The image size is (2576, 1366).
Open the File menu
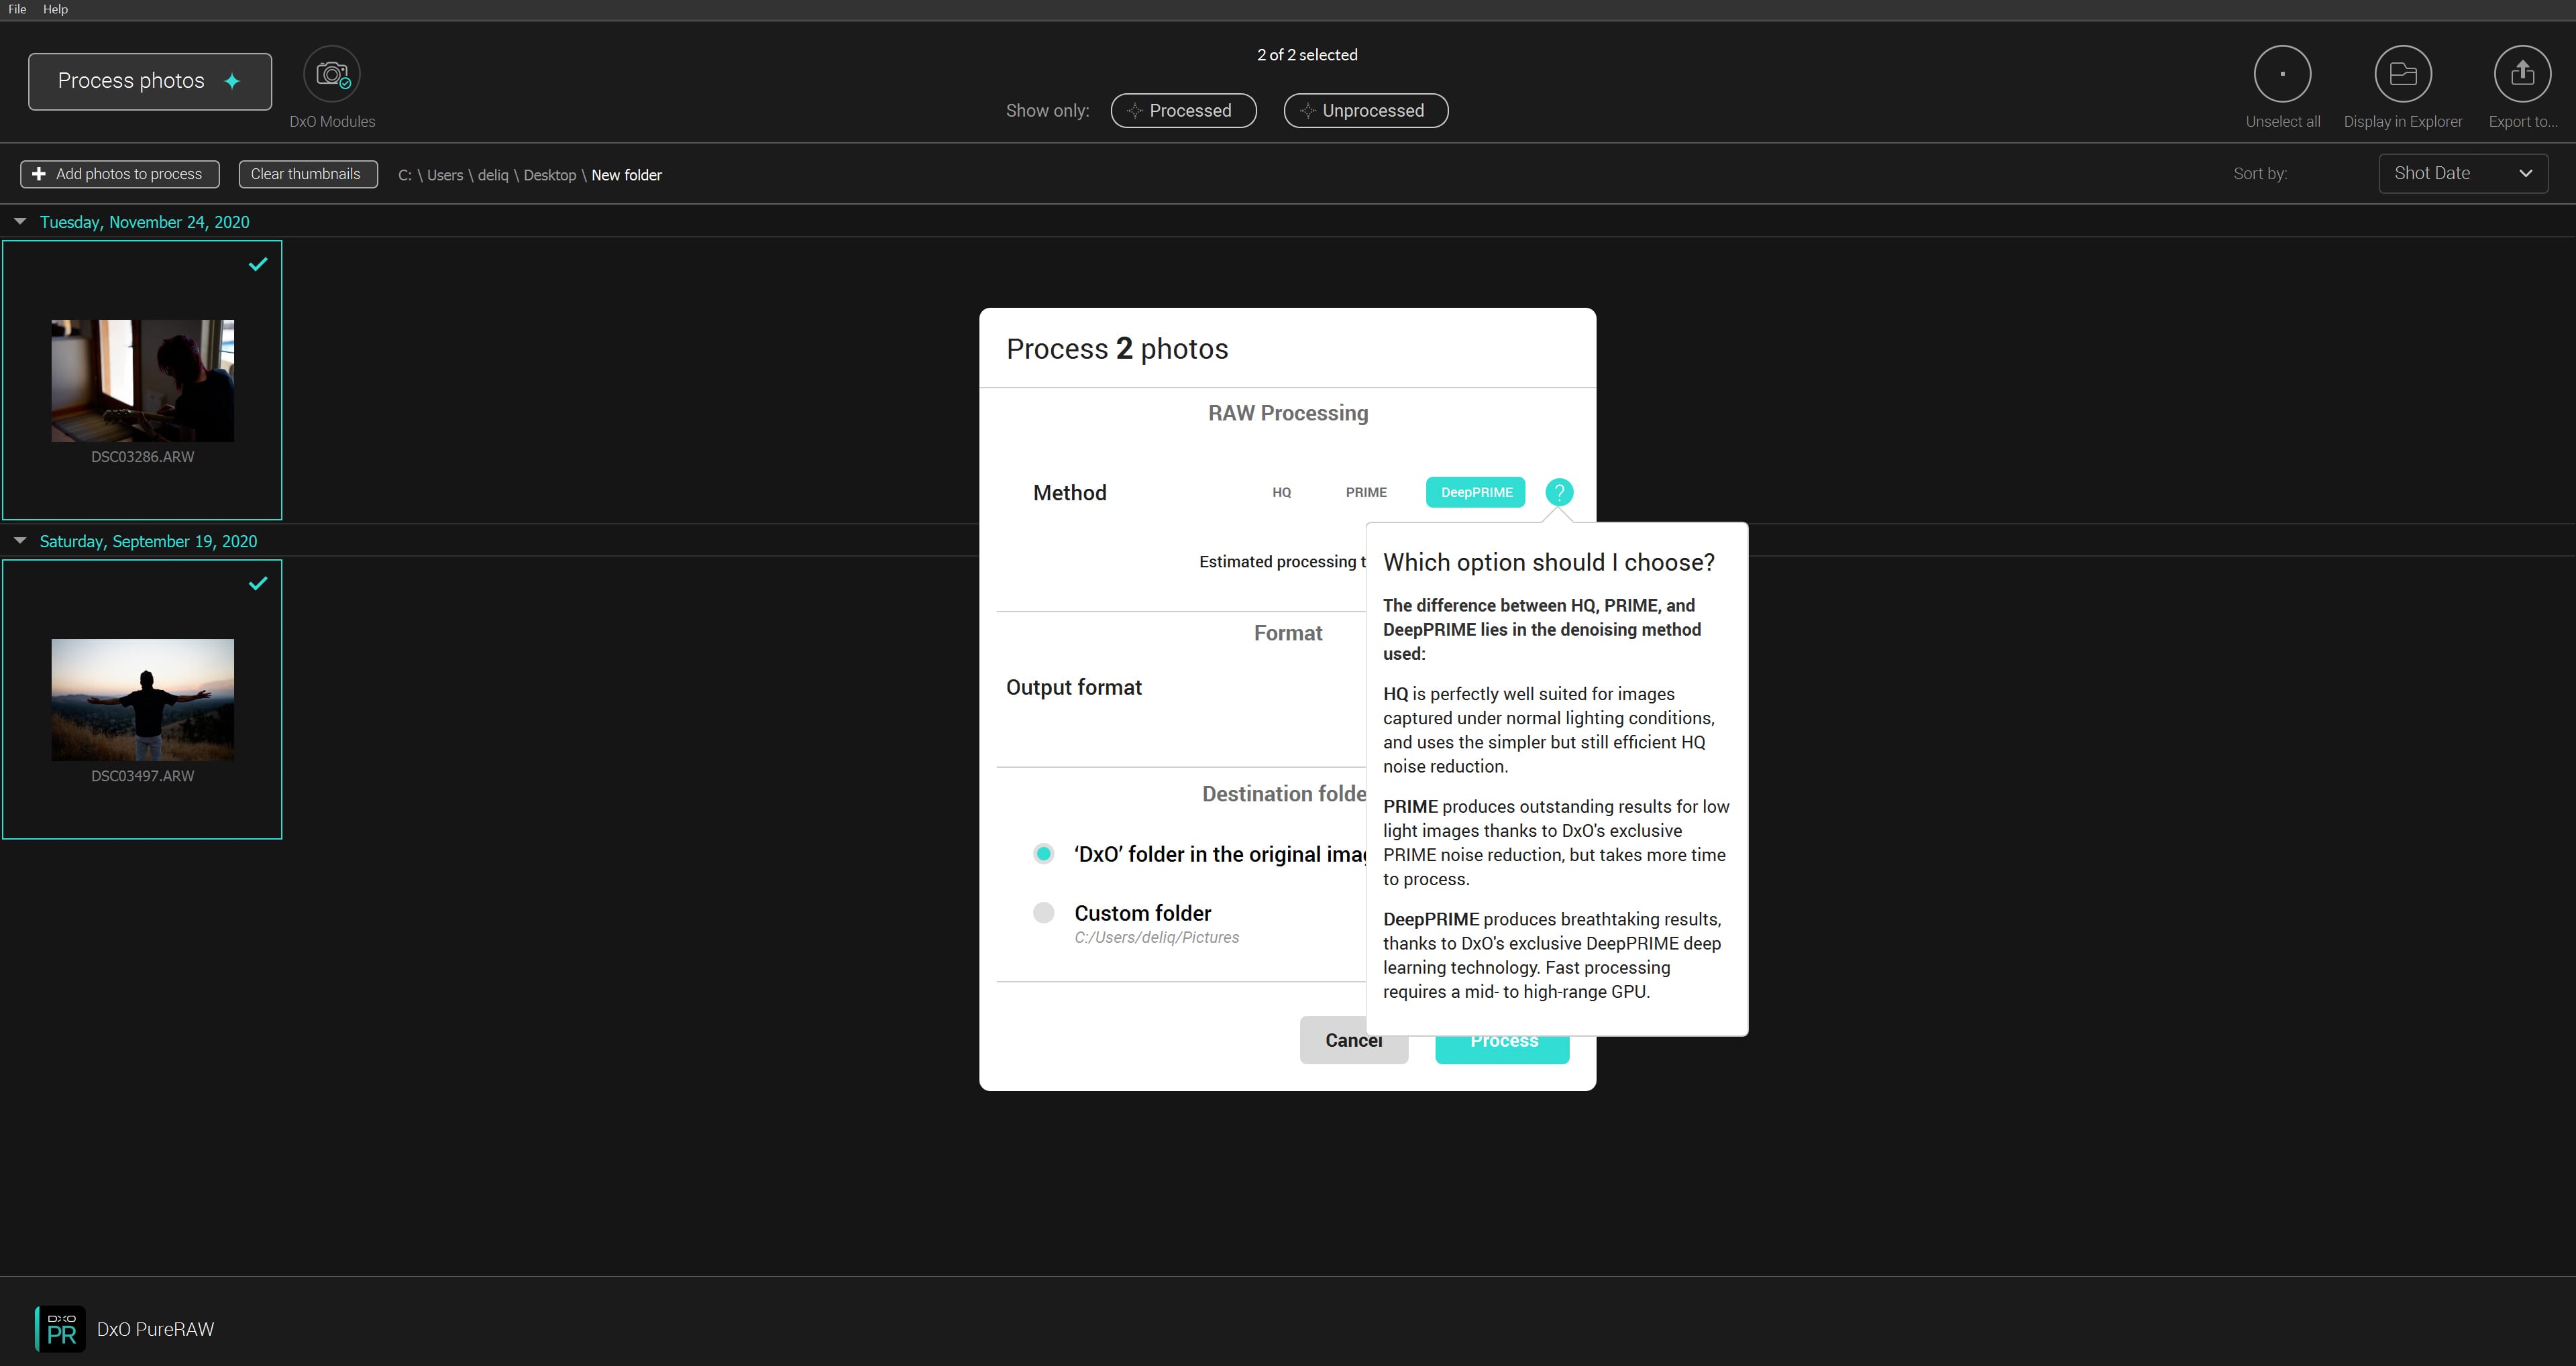[17, 9]
